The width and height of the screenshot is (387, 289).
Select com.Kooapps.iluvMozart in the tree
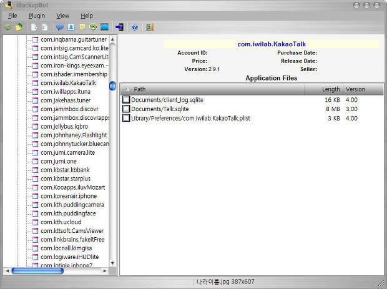(x=73, y=187)
